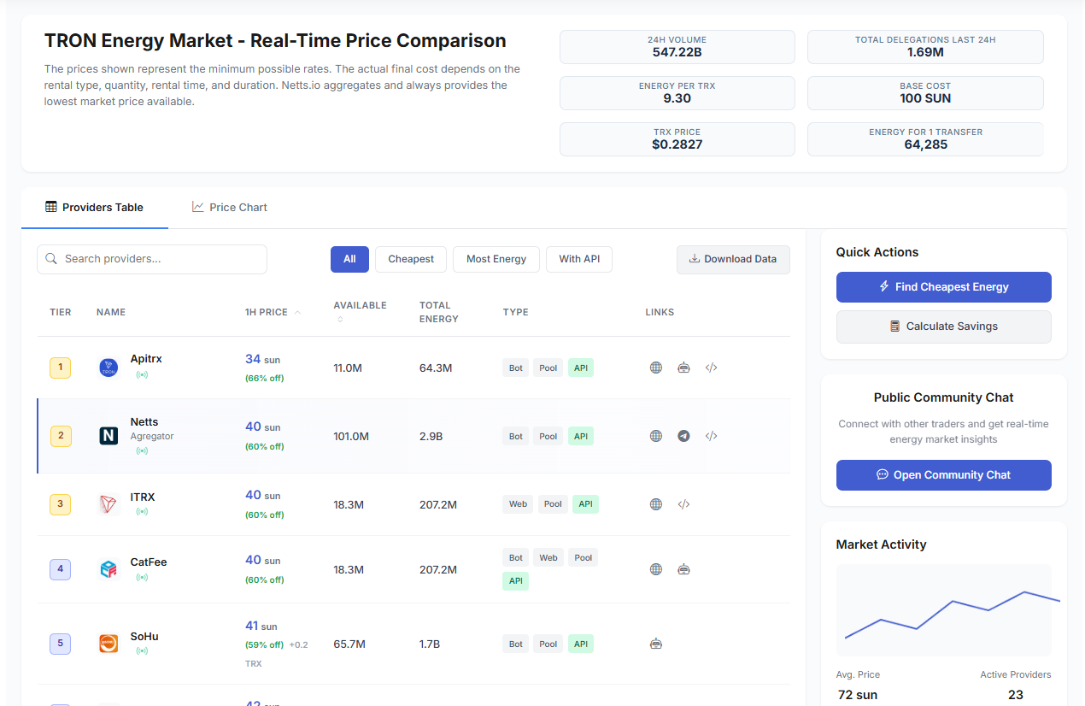Enable the With API filter
Screen dimensions: 1085x706
[579, 259]
